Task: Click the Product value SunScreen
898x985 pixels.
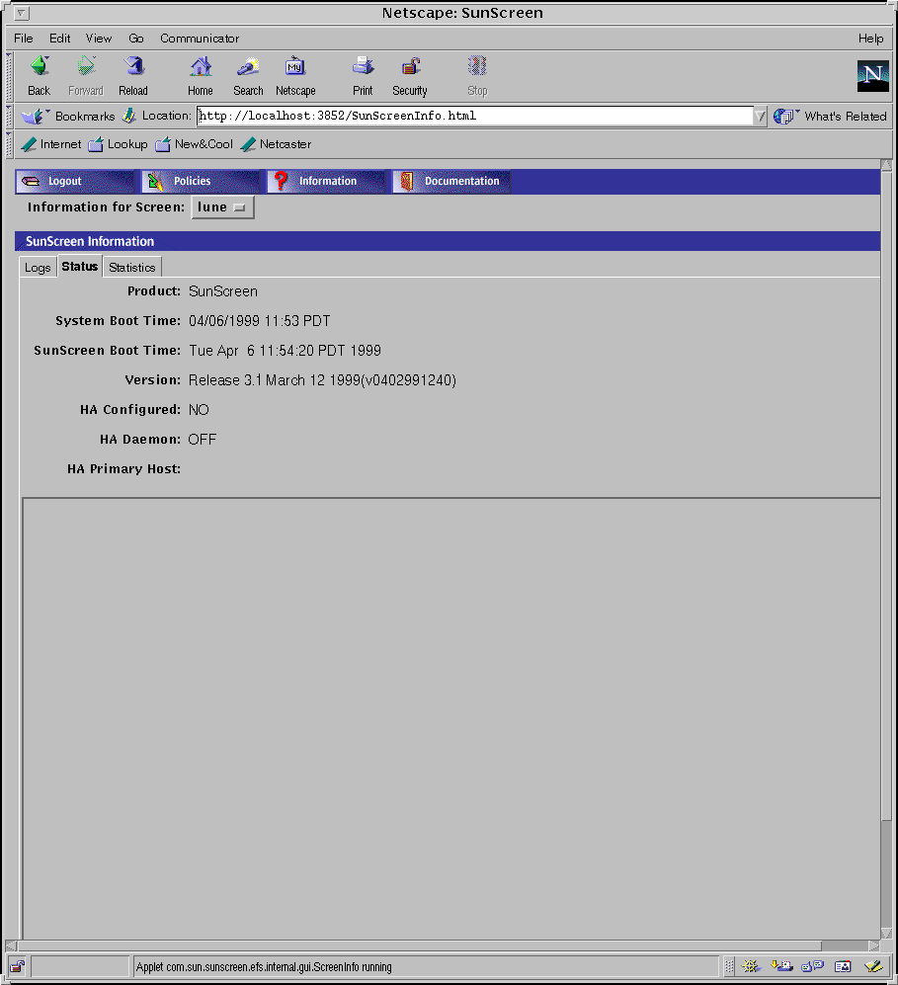Action: (x=223, y=291)
